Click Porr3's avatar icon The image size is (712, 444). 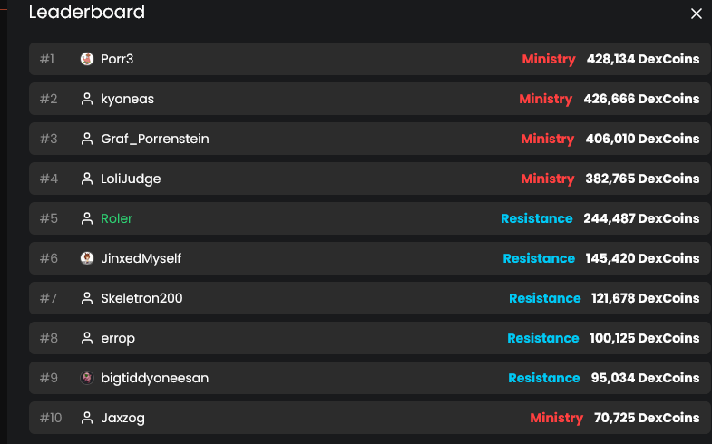[x=87, y=59]
